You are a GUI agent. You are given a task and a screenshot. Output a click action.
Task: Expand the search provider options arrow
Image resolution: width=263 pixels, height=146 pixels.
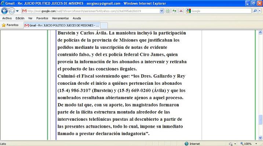[x=260, y=11]
